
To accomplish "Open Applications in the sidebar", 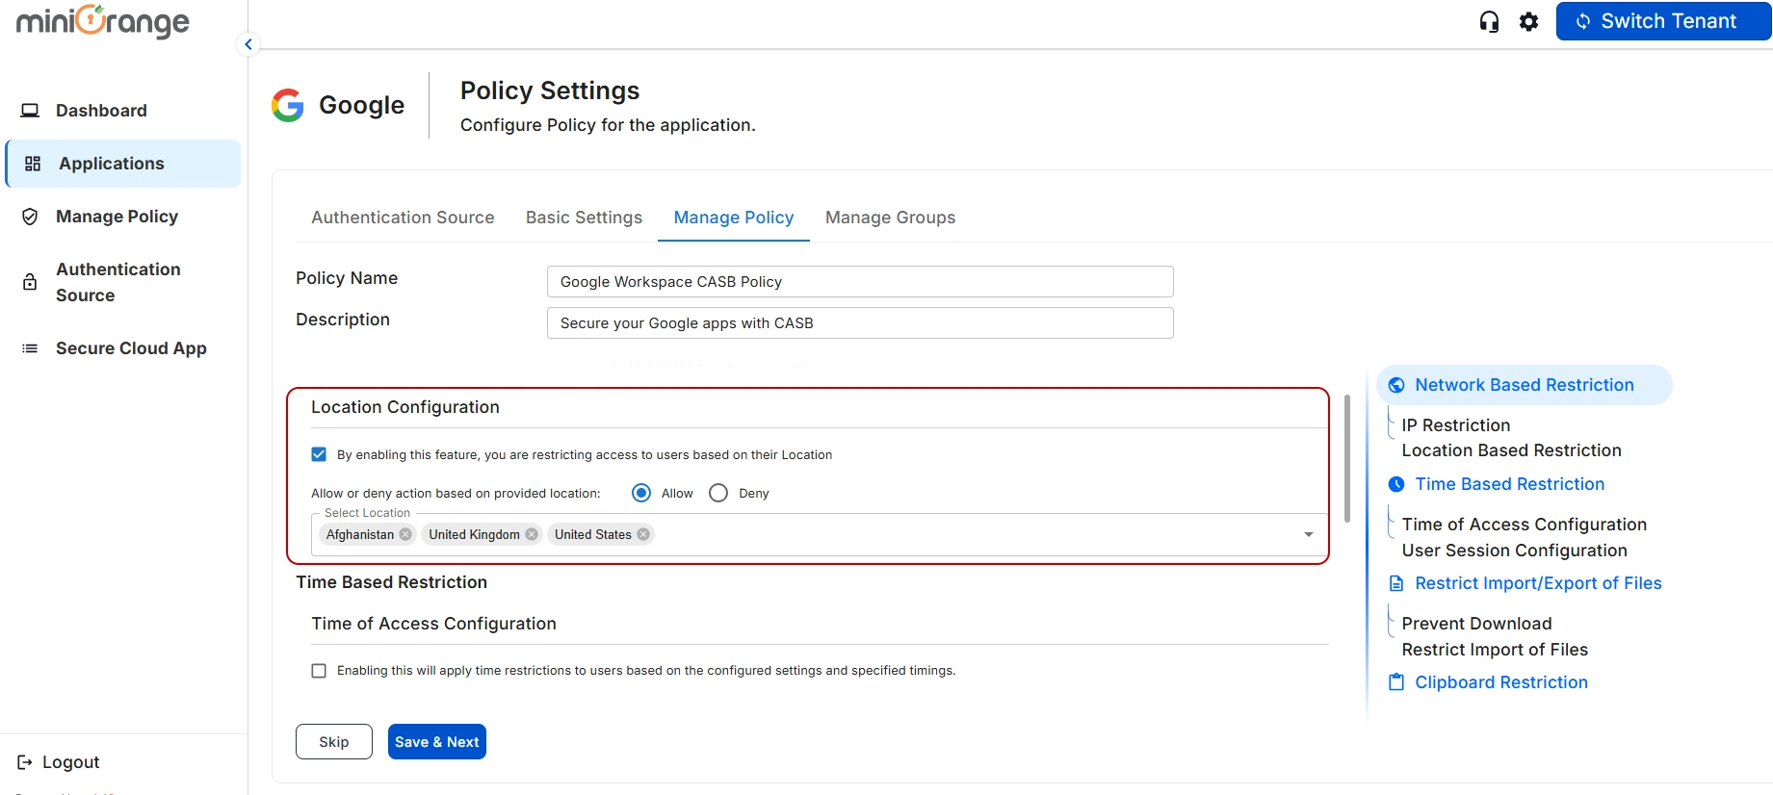I will pos(122,164).
